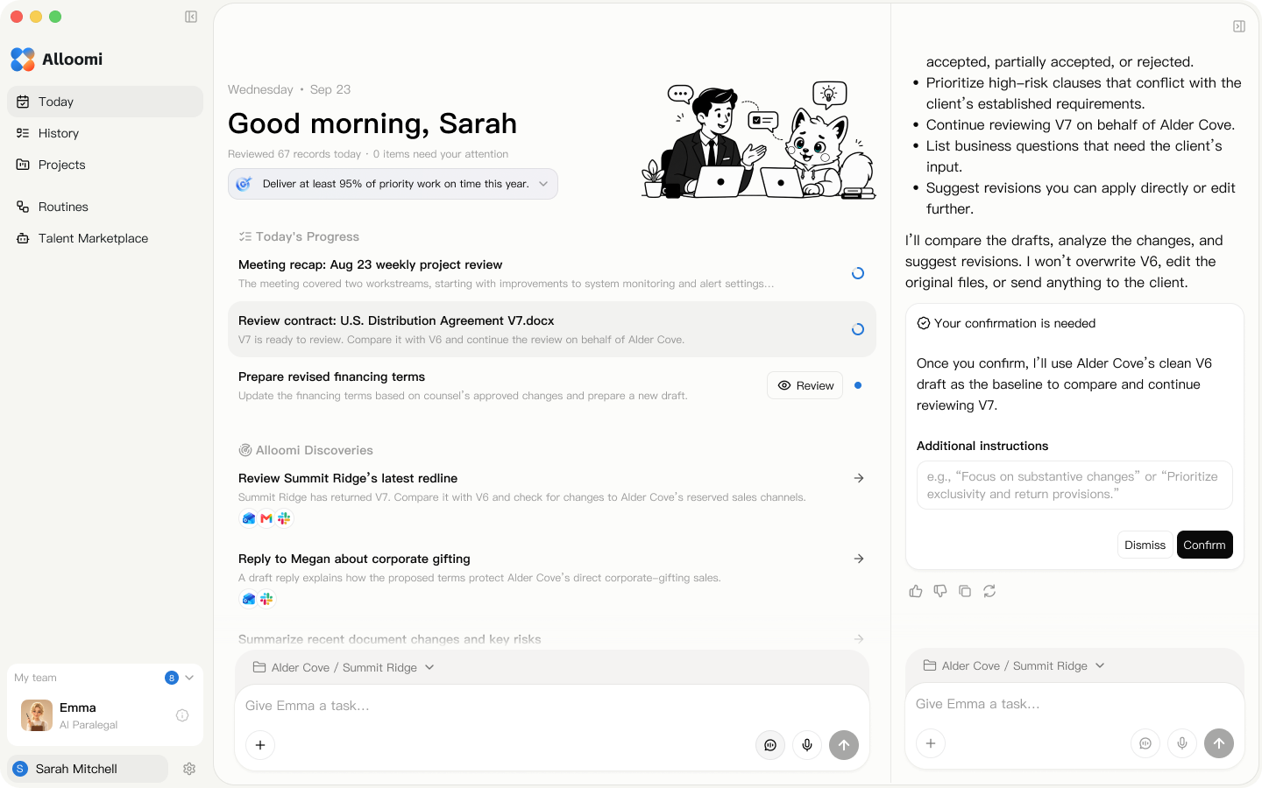Give thumbs down to the response
Image resolution: width=1262 pixels, height=788 pixels.
coord(940,591)
